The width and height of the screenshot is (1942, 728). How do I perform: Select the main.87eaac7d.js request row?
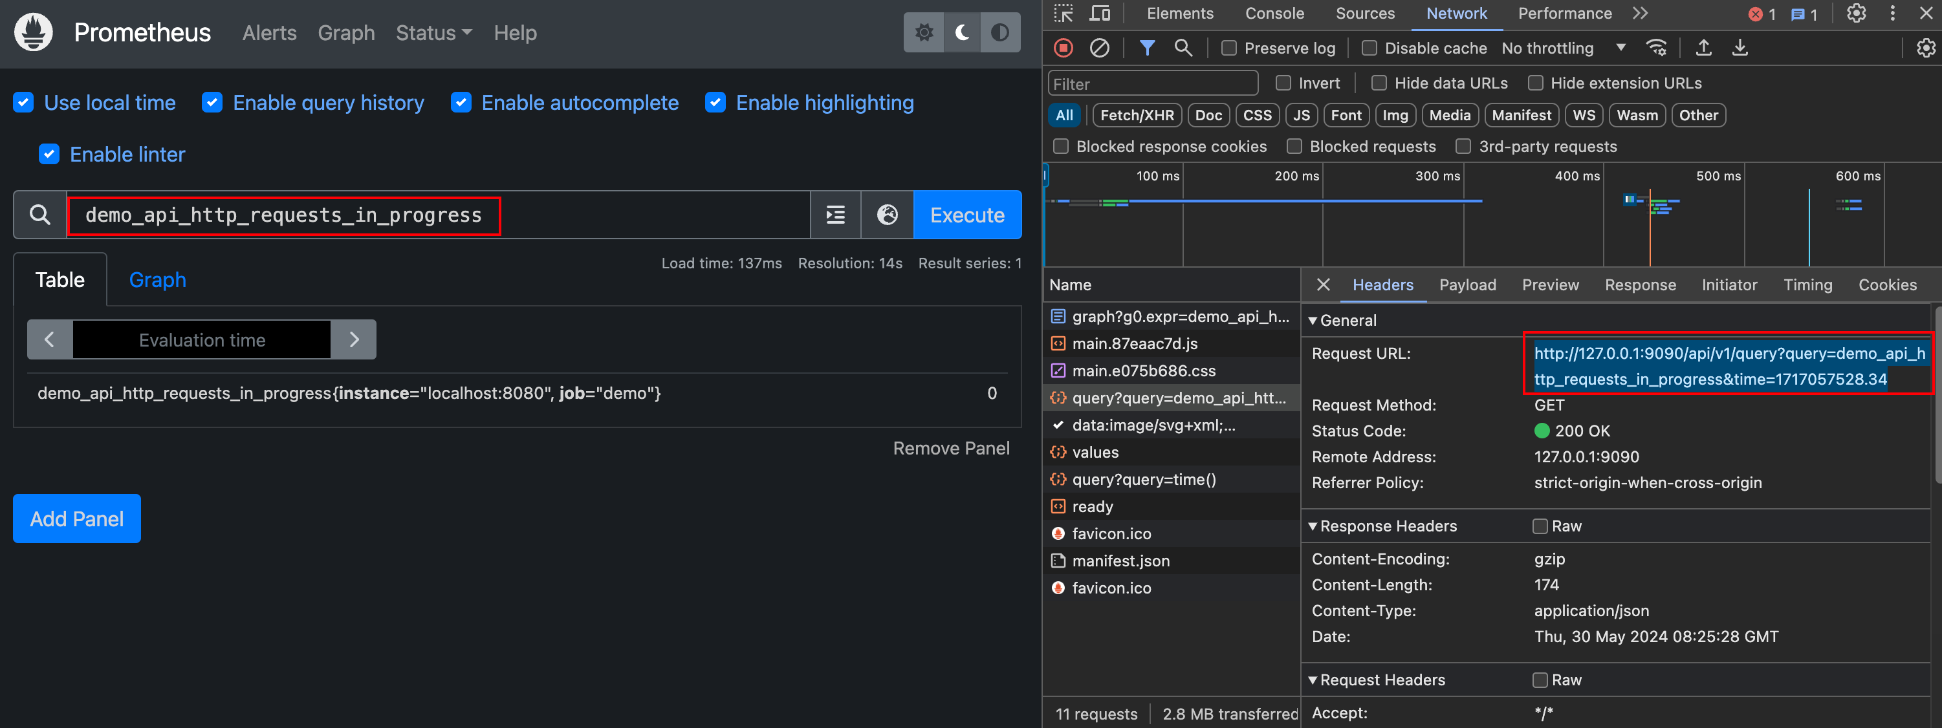pyautogui.click(x=1171, y=344)
